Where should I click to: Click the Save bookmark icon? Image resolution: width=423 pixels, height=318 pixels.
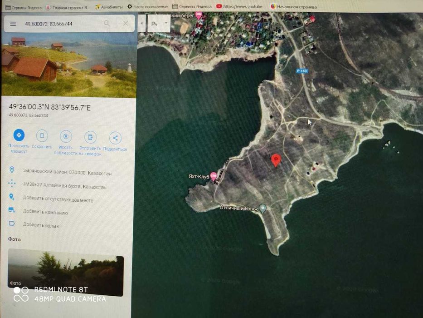pyautogui.click(x=42, y=135)
